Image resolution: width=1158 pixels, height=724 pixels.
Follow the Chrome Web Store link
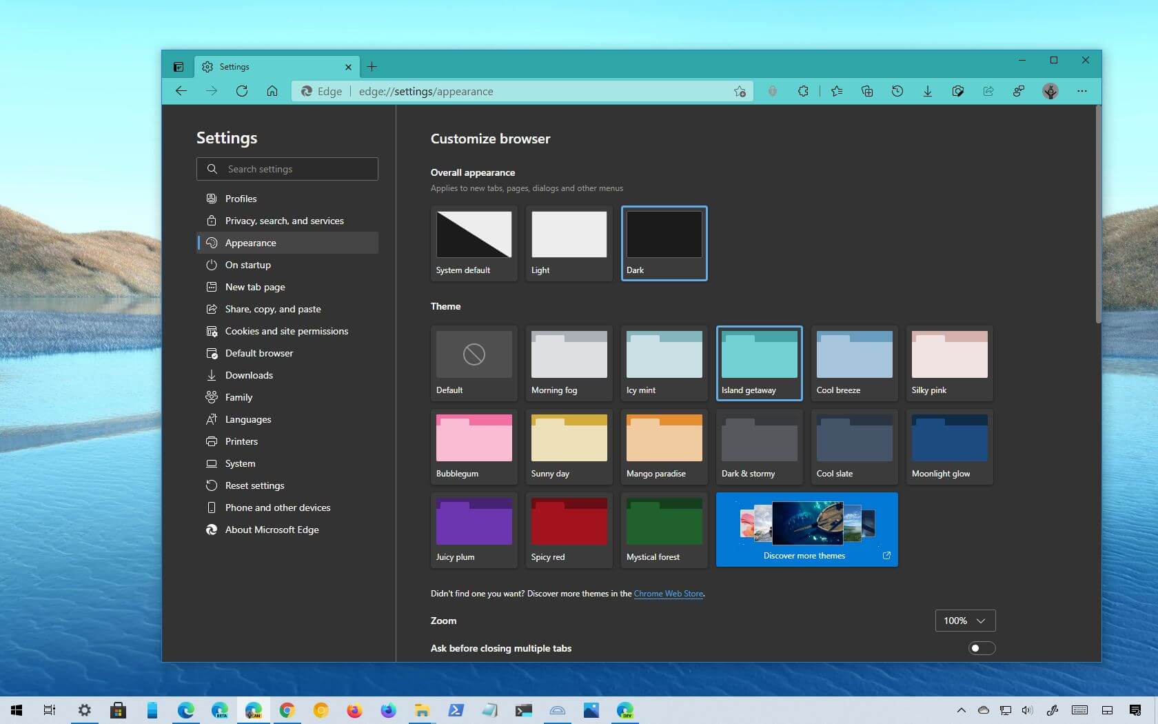(667, 594)
